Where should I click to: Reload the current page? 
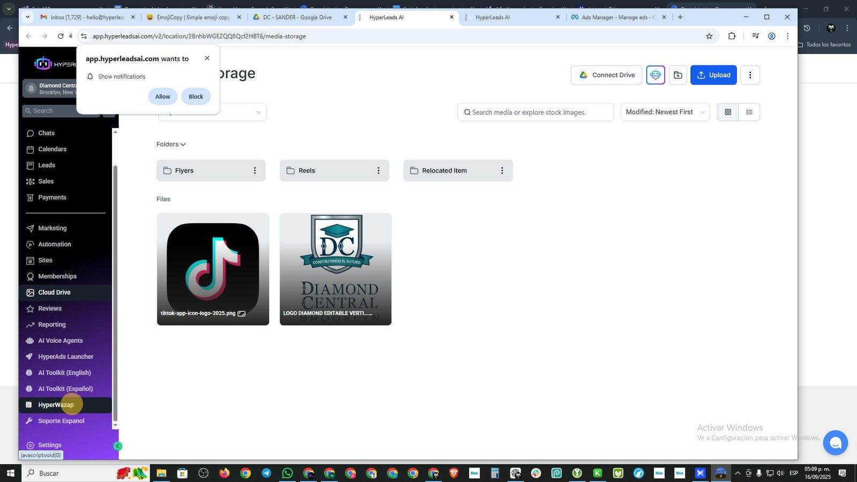pos(61,36)
